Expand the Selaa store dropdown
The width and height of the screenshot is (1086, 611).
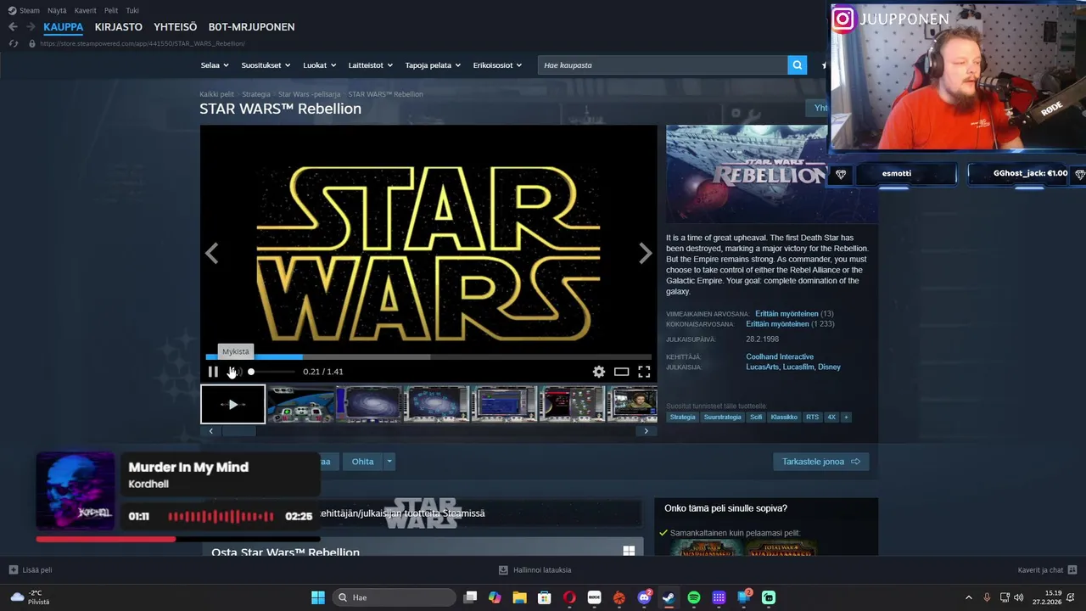215,65
